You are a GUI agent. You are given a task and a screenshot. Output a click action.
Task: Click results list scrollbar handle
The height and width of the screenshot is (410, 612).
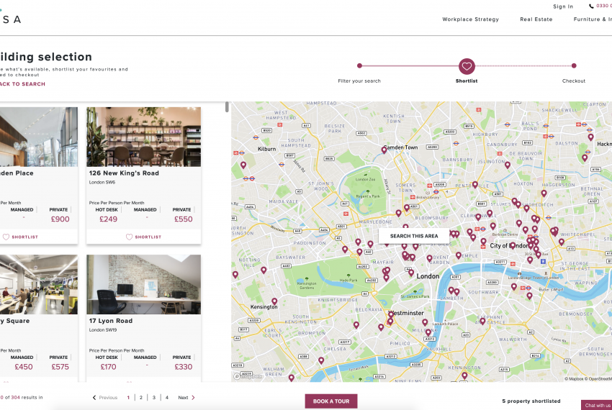point(227,107)
